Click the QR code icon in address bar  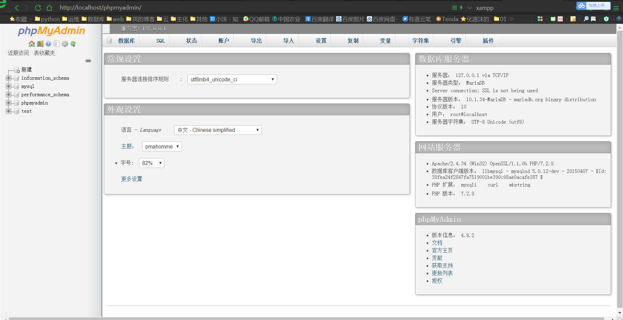point(454,8)
